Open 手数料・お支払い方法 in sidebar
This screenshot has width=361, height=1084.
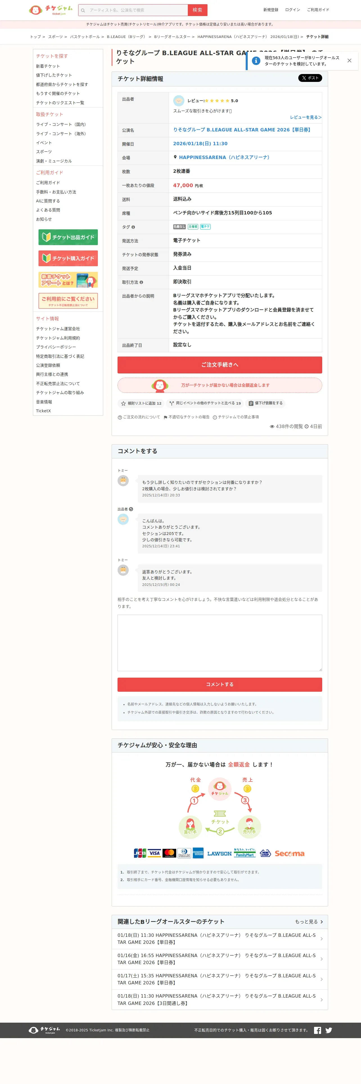(x=56, y=192)
